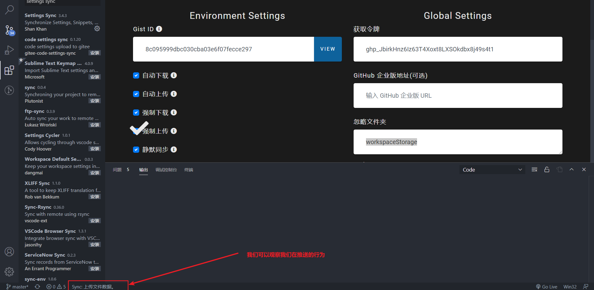Clear the output panel

click(x=534, y=169)
